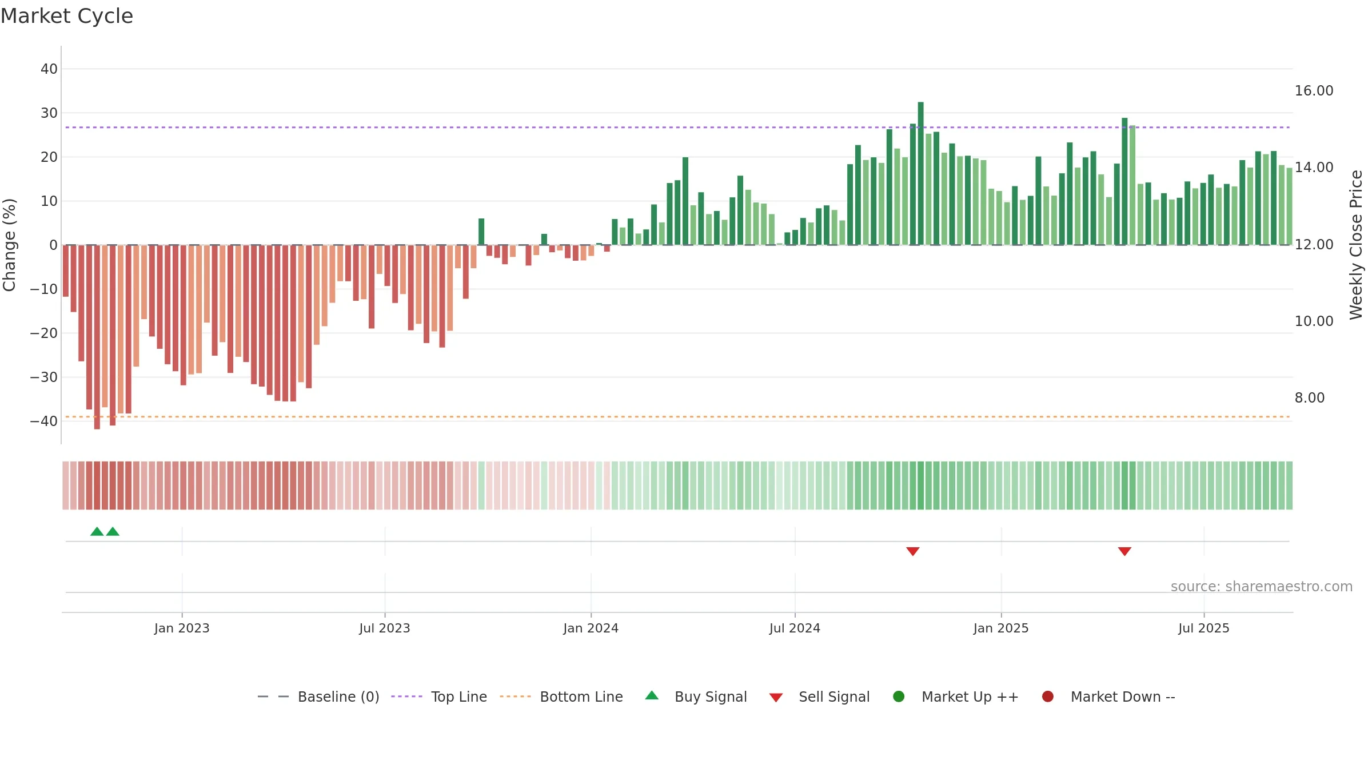Click the 10.00 price axis label
This screenshot has width=1372, height=772.
coord(1314,321)
